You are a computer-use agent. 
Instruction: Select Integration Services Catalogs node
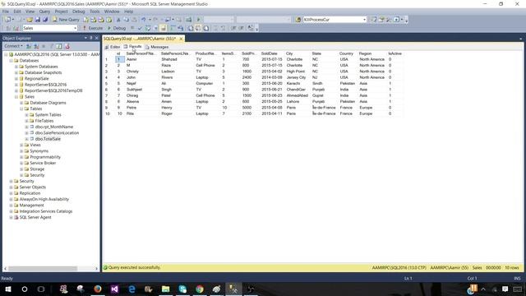[x=46, y=211]
